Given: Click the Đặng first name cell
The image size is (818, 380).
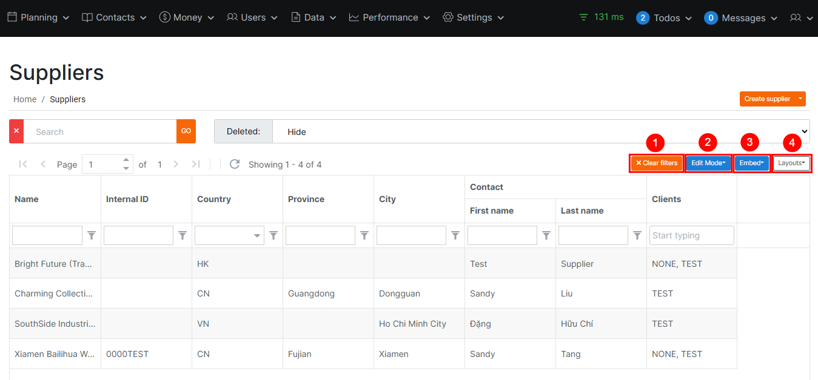Looking at the screenshot, I should tap(510, 324).
